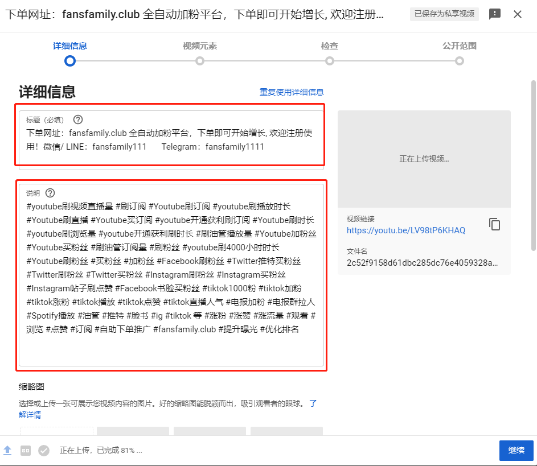537x466 pixels.
Task: Click the vertical scrollbar of the dialog
Action: [533, 166]
